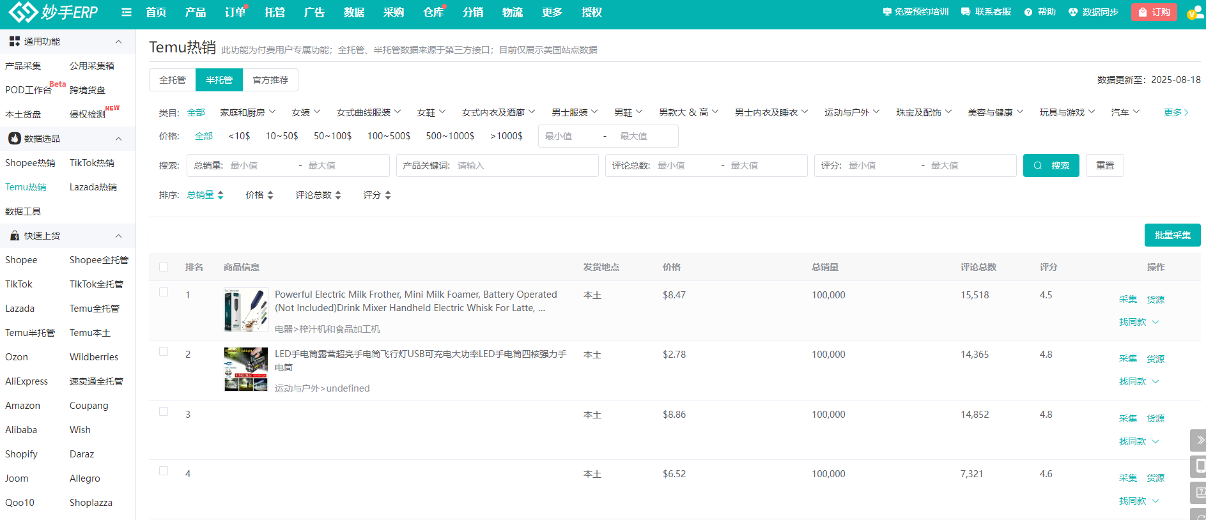
Task: Open the 物流 top menu
Action: (x=513, y=12)
